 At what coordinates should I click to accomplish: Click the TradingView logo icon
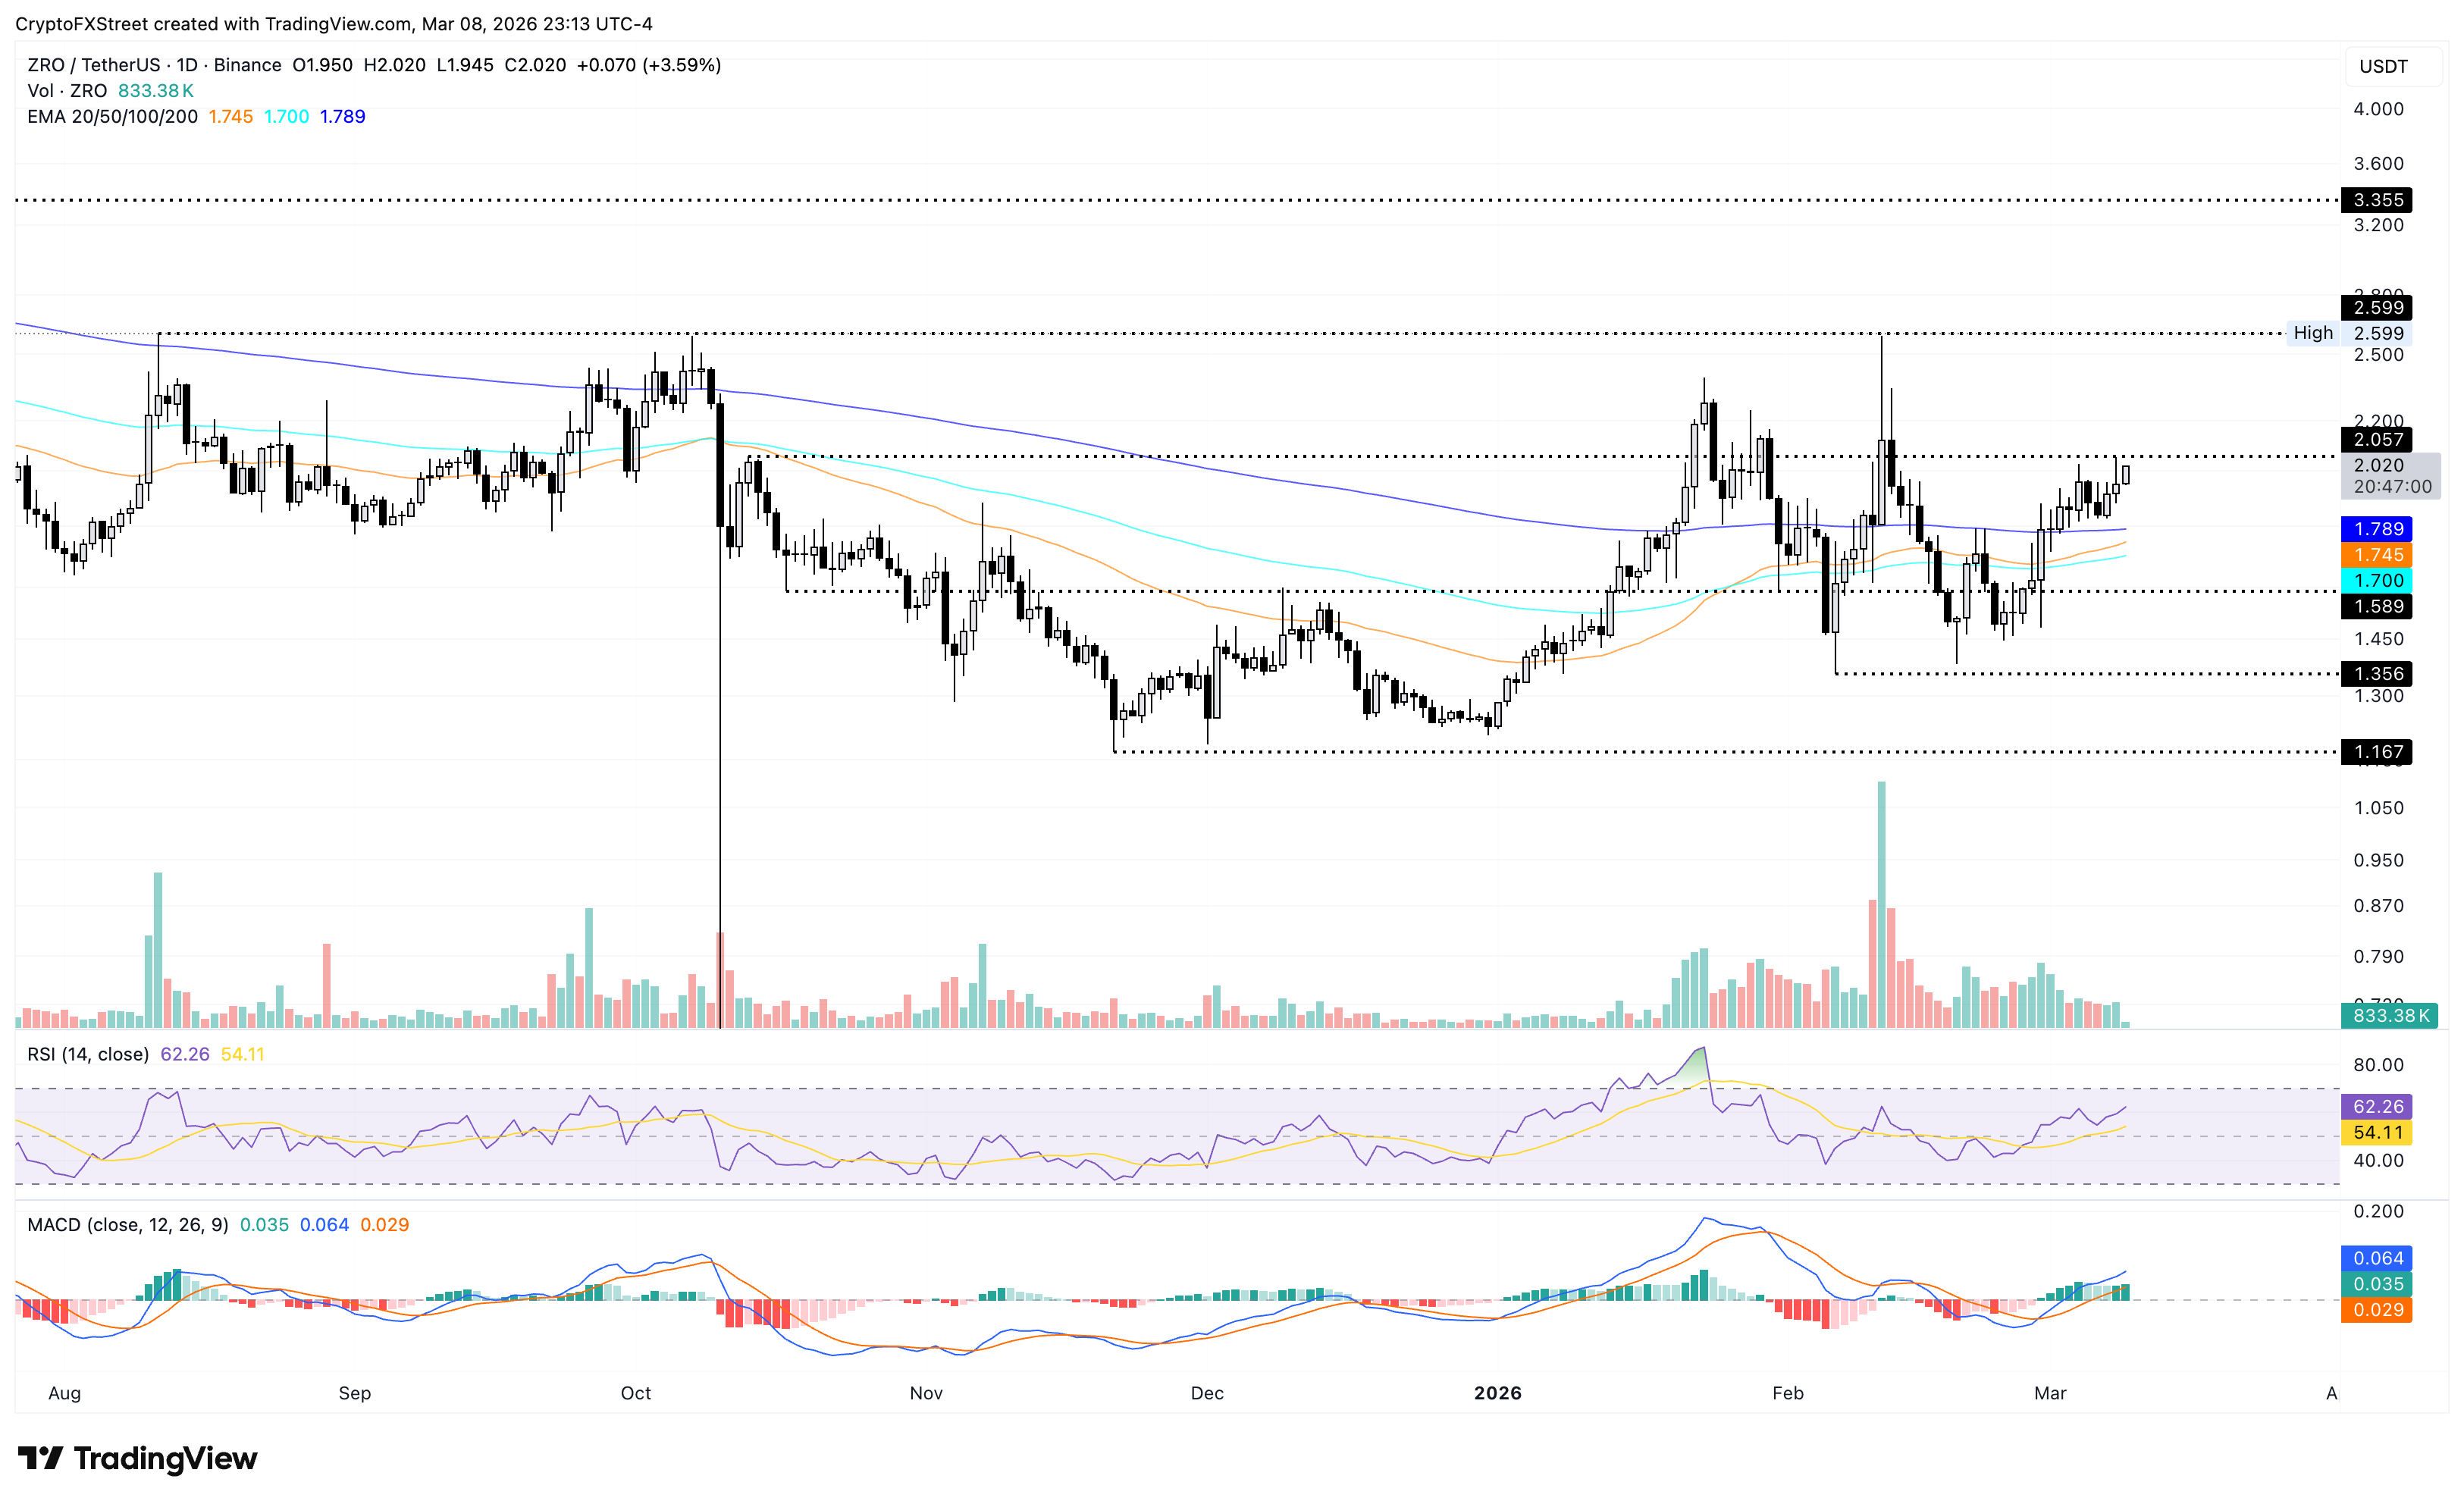pos(40,1458)
